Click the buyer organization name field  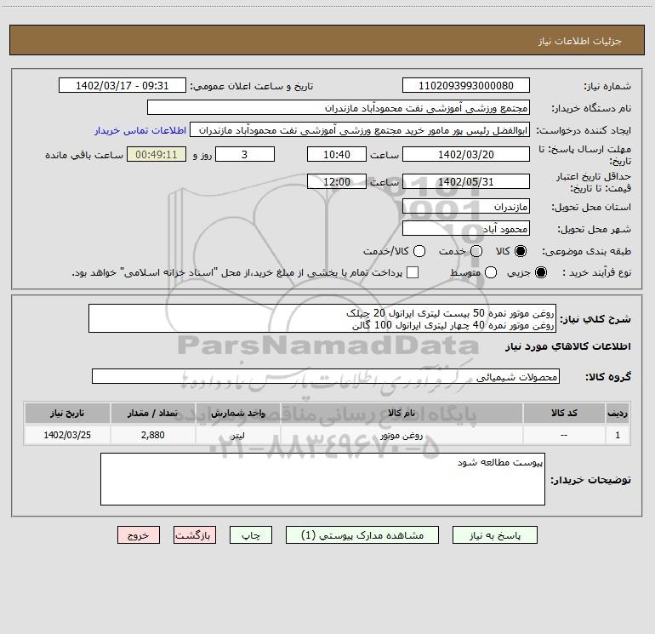[339, 107]
